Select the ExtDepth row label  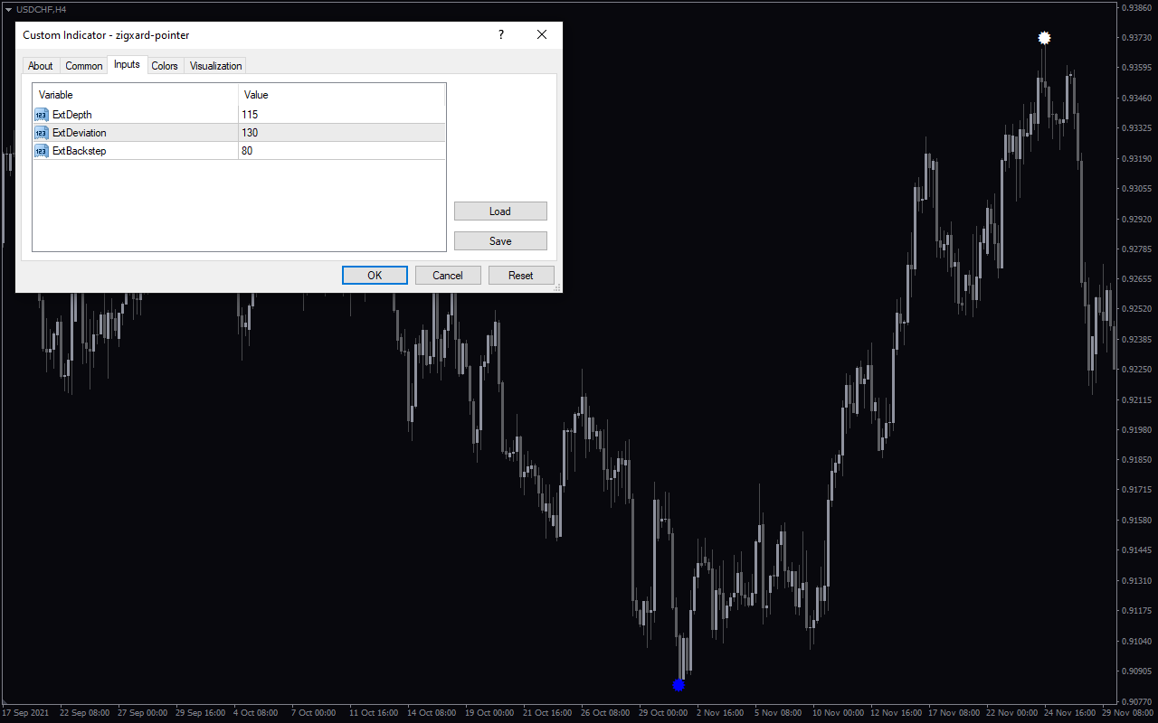(x=72, y=115)
